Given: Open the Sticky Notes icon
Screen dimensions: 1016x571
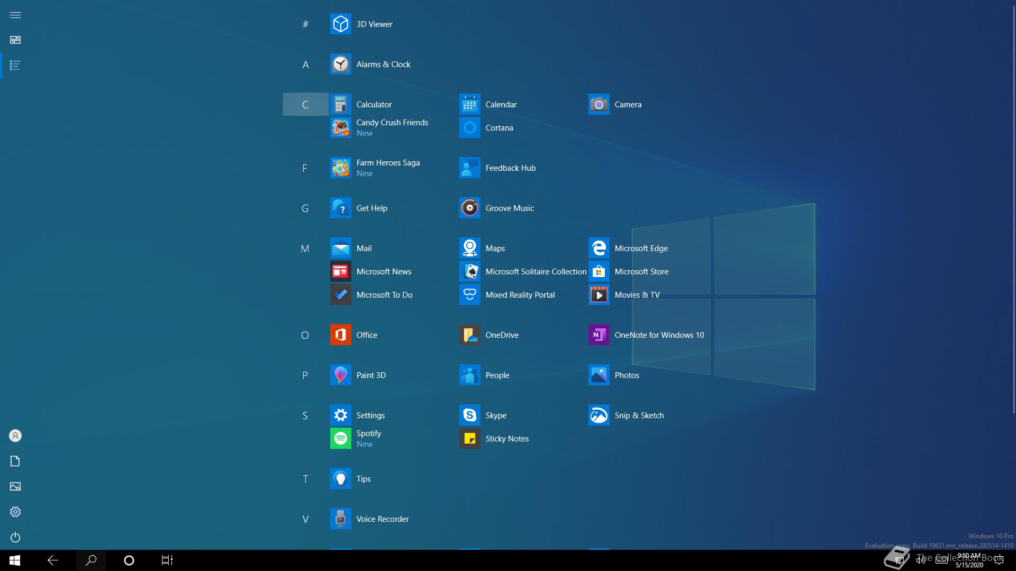Looking at the screenshot, I should click(x=469, y=438).
